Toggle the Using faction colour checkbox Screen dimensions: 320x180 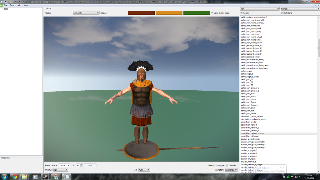tap(212, 13)
